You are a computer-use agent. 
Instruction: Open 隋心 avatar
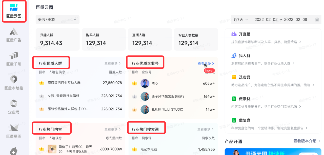145,83
